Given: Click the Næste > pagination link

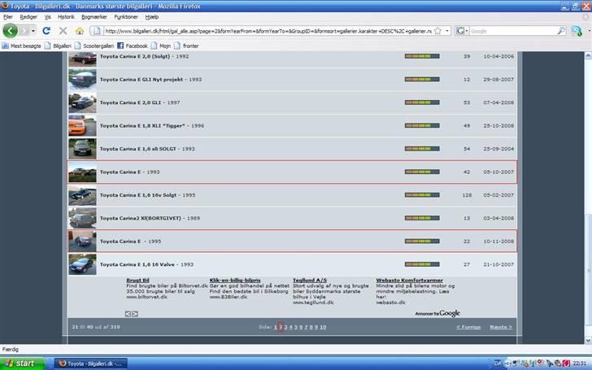Looking at the screenshot, I should click(500, 327).
